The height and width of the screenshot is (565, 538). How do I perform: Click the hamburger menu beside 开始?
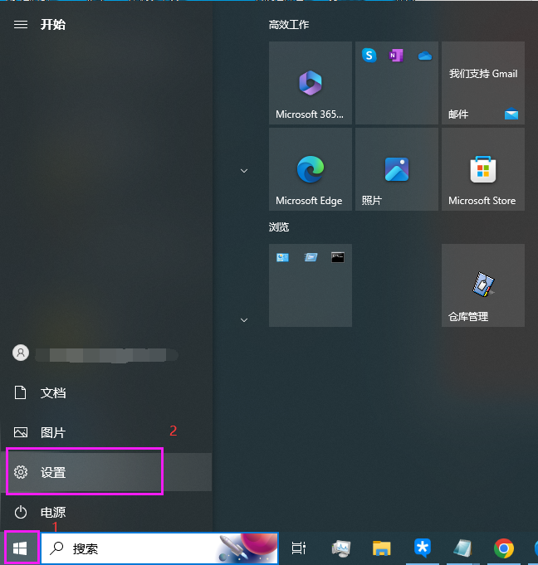coord(21,25)
